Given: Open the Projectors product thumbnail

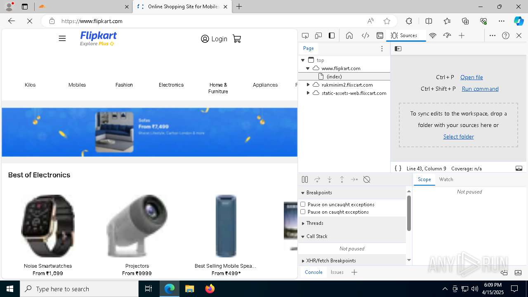Looking at the screenshot, I should pyautogui.click(x=137, y=226).
